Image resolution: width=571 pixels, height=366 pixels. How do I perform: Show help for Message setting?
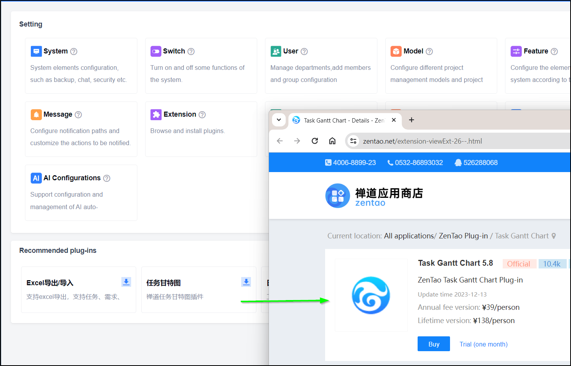click(x=78, y=115)
